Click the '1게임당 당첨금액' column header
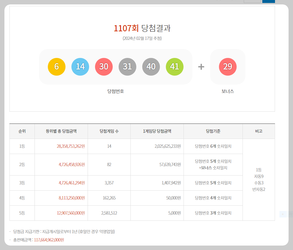This screenshot has width=293, height=250. (x=157, y=131)
